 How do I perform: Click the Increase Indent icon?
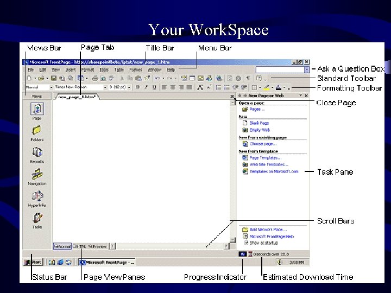[244, 87]
